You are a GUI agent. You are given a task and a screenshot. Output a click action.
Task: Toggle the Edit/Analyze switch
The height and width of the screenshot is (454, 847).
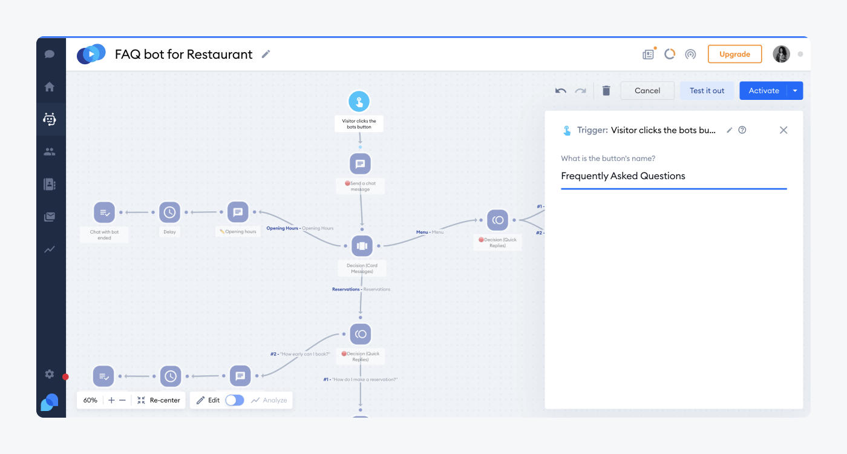coord(234,400)
